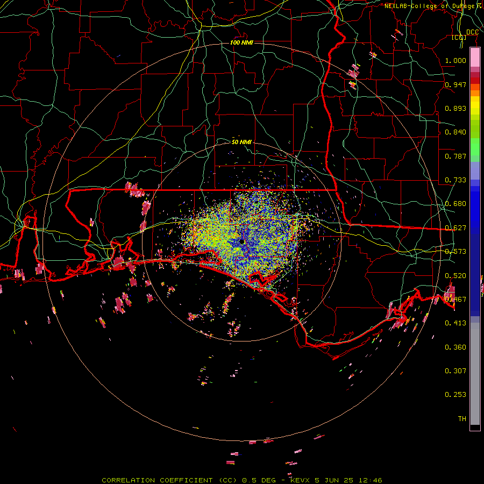Click the 0.307 legend value

[x=455, y=371]
